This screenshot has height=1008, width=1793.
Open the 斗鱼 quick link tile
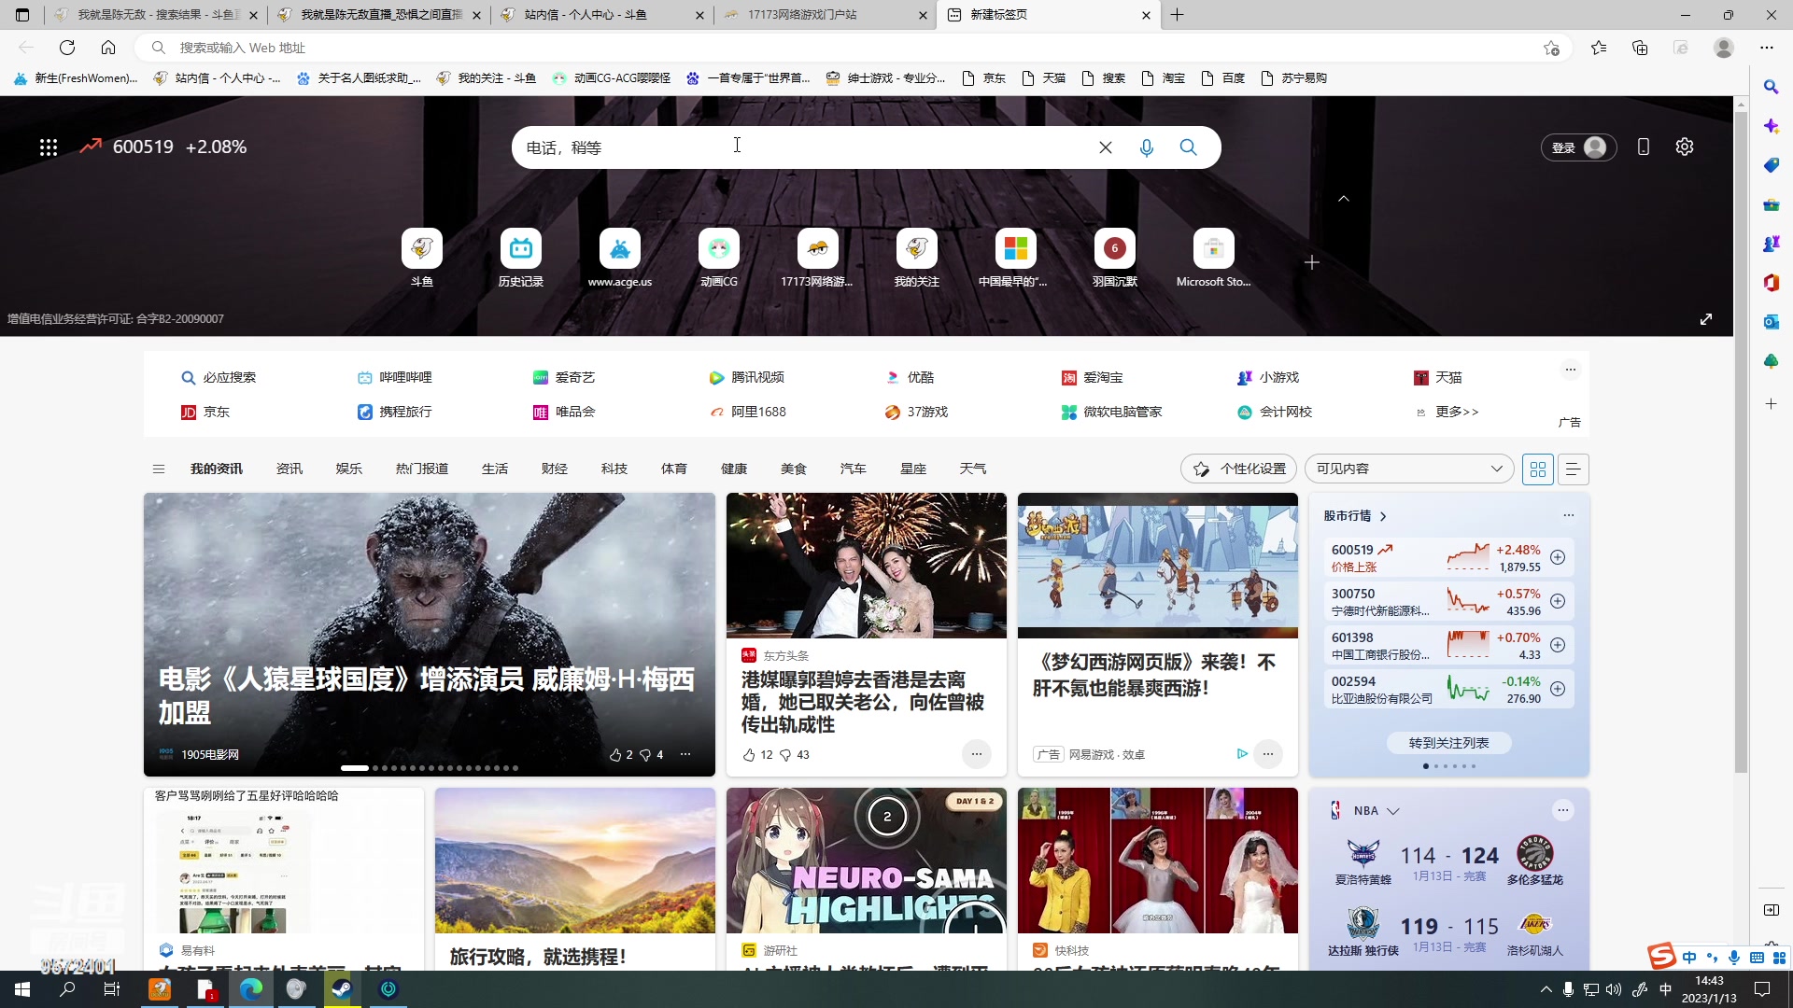[x=422, y=258]
